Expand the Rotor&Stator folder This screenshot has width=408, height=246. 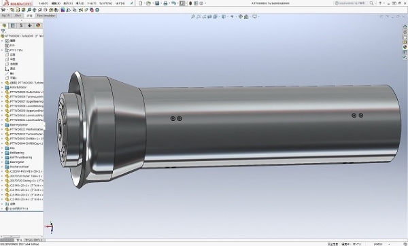(2, 88)
